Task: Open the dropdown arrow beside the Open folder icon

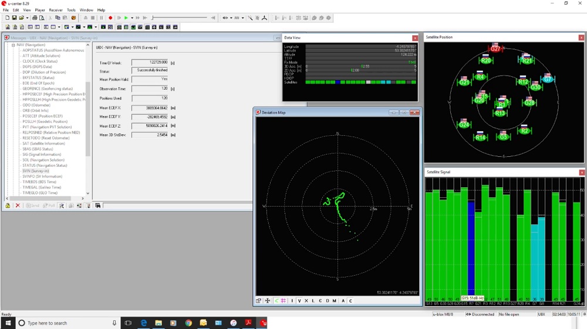Action: click(27, 18)
